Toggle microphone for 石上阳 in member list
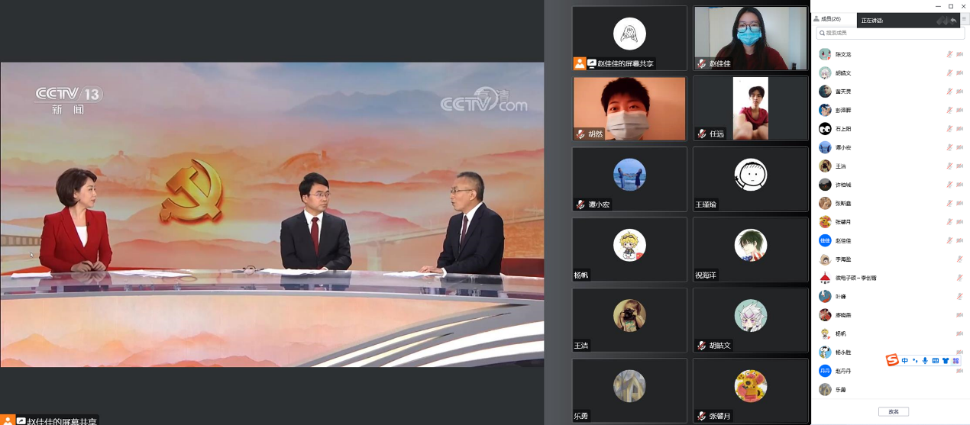 949,129
